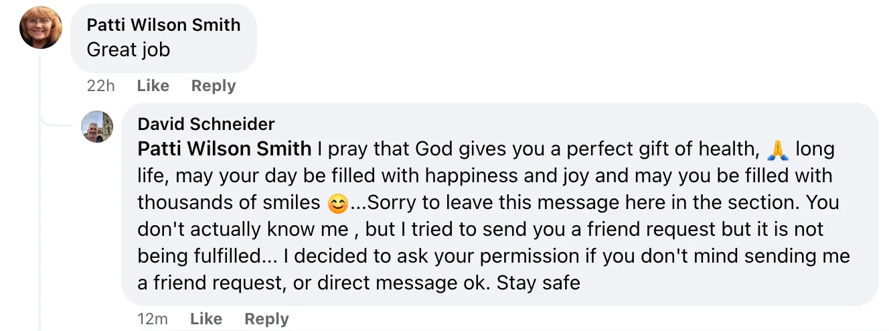Click the "Great job" comment text
Viewport: 889px width, 331px height.
tap(129, 50)
